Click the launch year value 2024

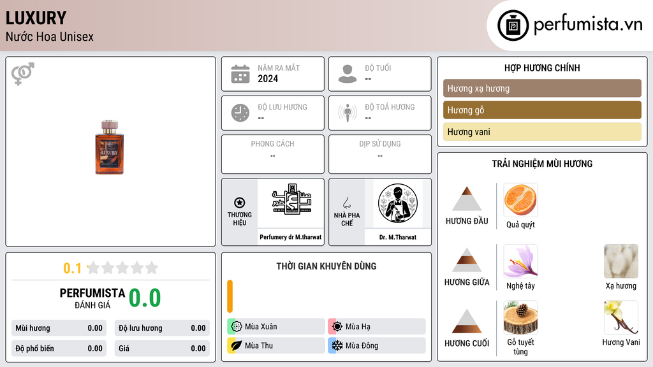point(268,78)
